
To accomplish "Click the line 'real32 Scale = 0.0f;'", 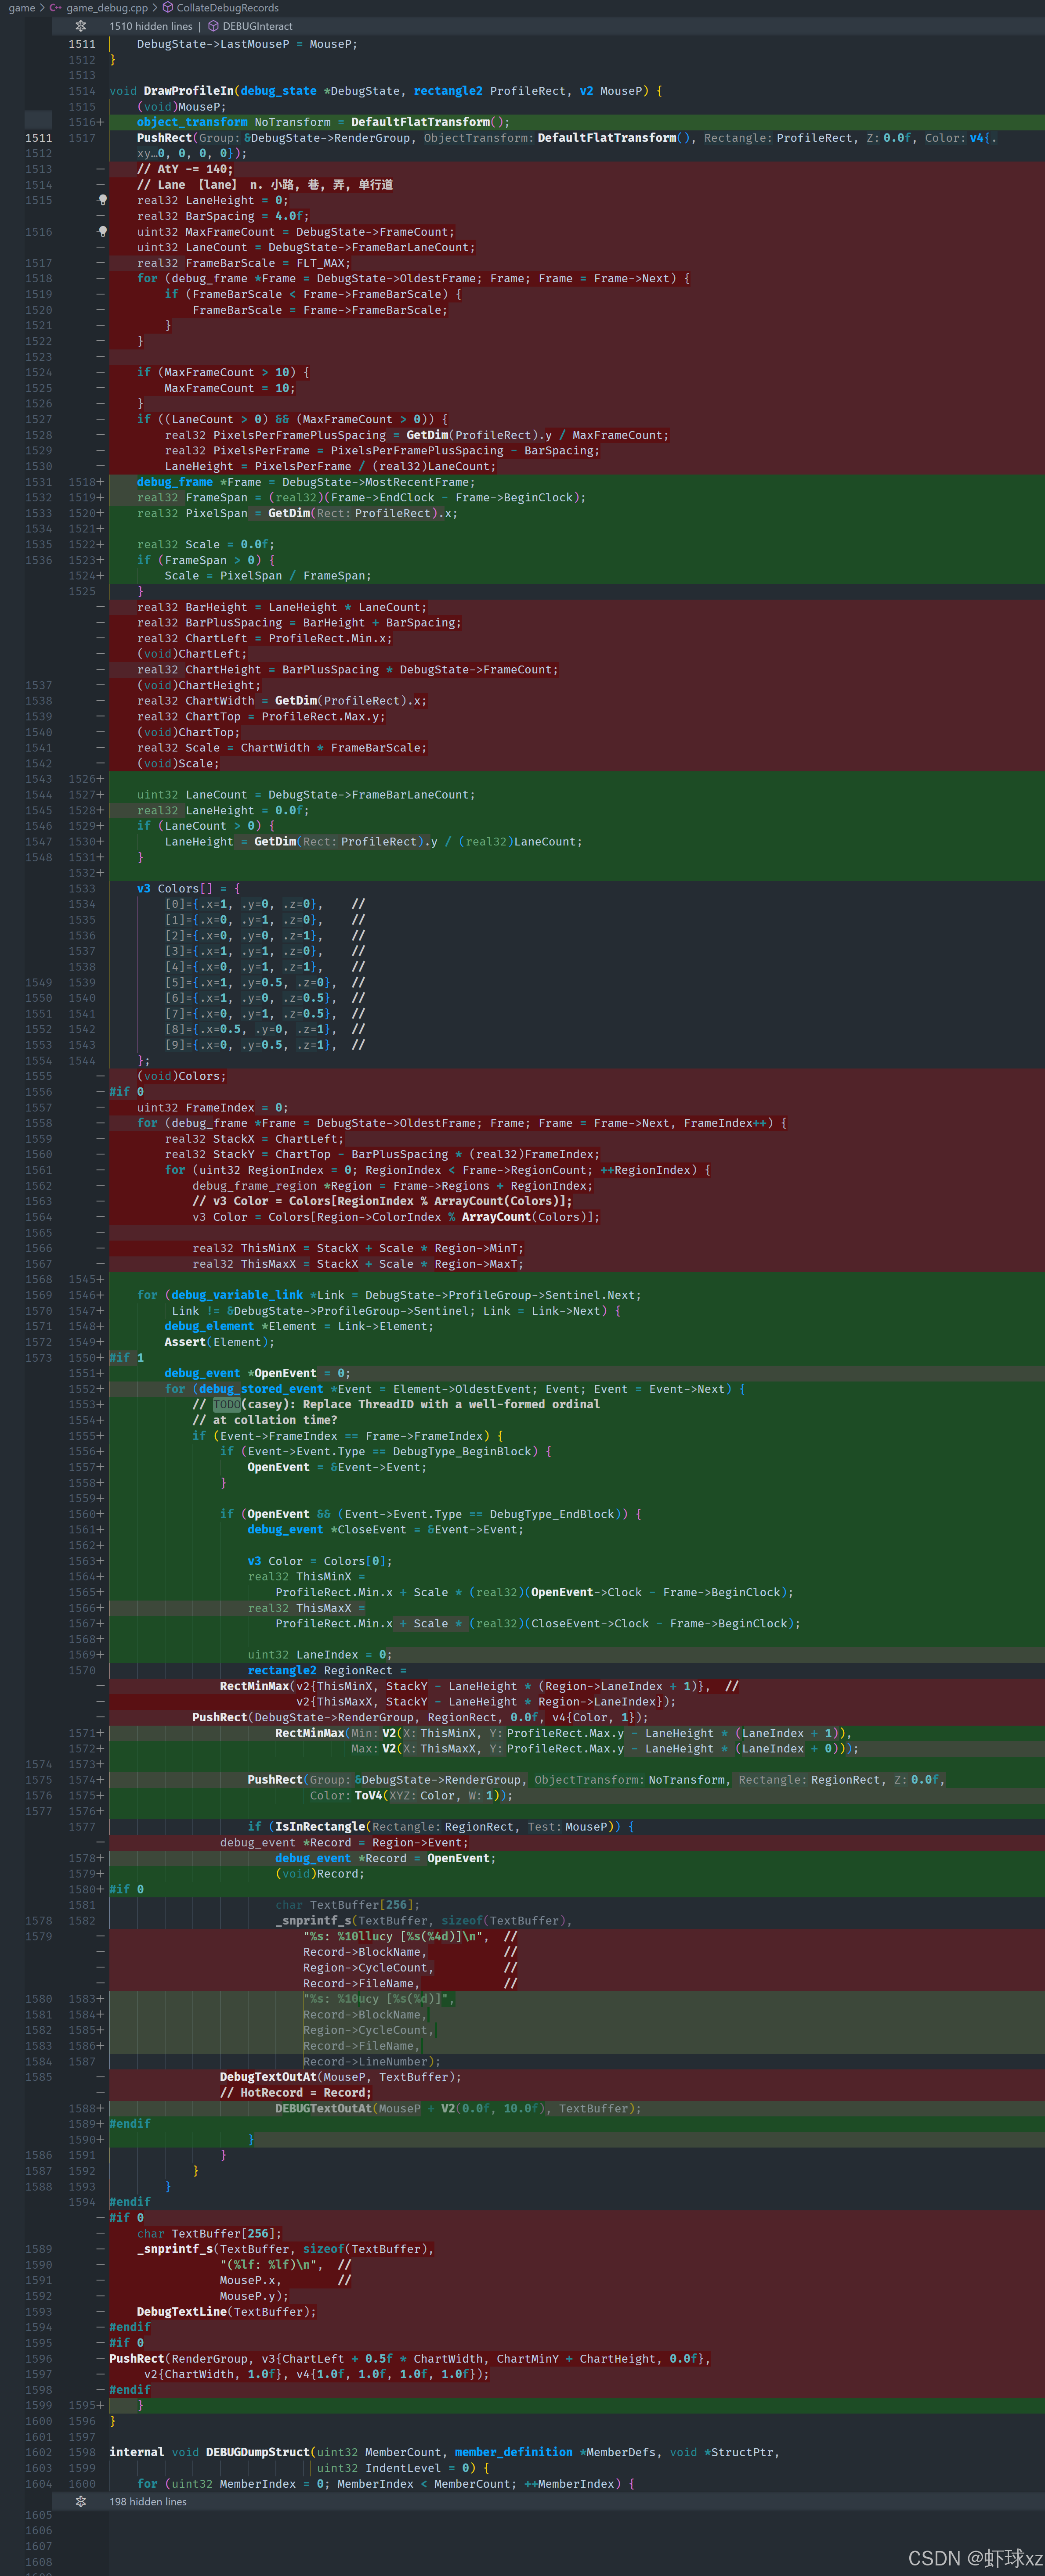I will pos(205,544).
